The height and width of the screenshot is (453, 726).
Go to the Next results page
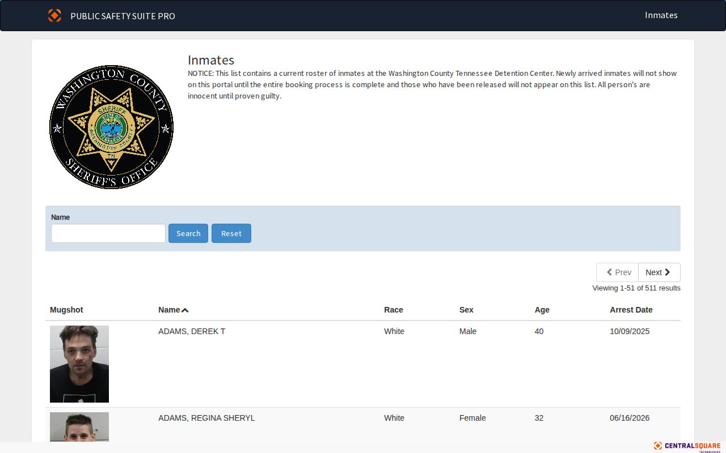659,272
